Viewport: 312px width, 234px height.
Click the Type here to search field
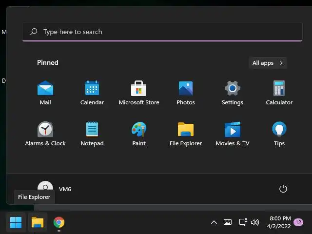[x=162, y=32]
